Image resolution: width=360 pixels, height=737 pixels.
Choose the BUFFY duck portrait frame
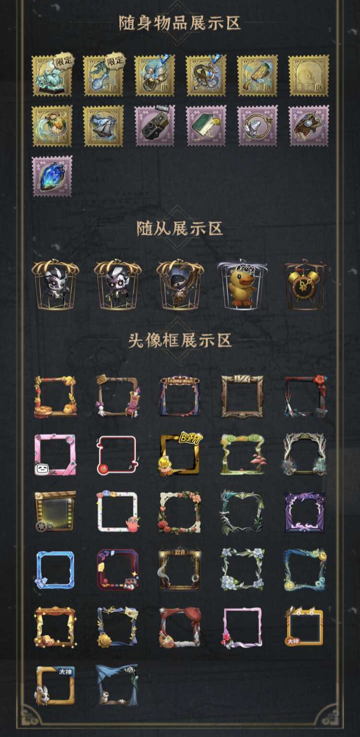(179, 454)
